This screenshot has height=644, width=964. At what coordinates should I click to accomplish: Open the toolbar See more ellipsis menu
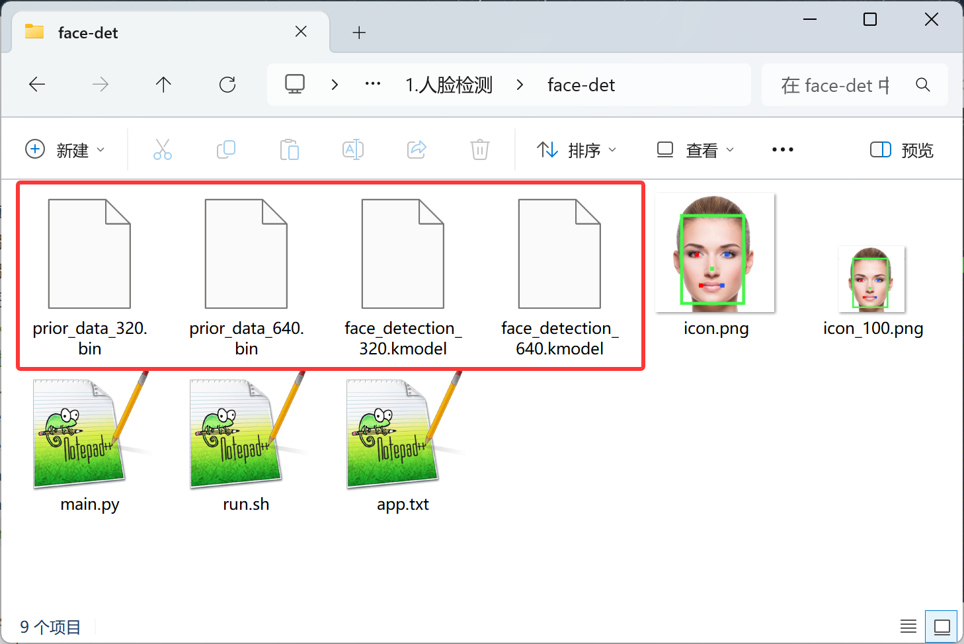coord(783,149)
